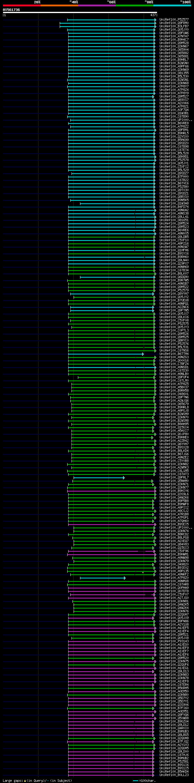Image resolution: width=194 pixels, height=783 pixels.
Task: Click the white query sequence ruler bar
Action: (80, 12)
